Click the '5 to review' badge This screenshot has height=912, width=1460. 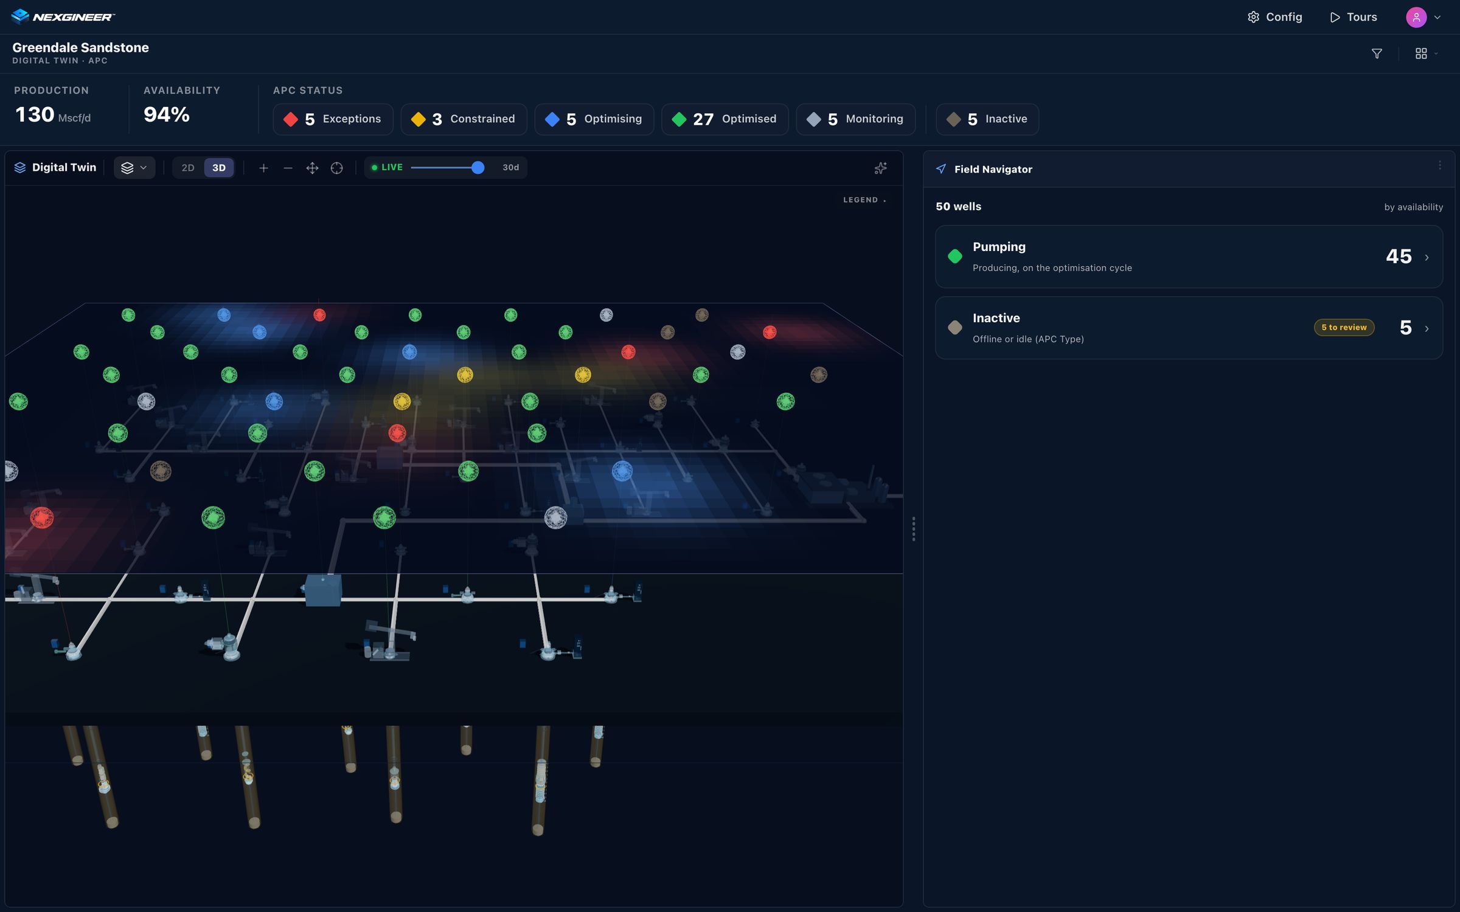tap(1344, 327)
